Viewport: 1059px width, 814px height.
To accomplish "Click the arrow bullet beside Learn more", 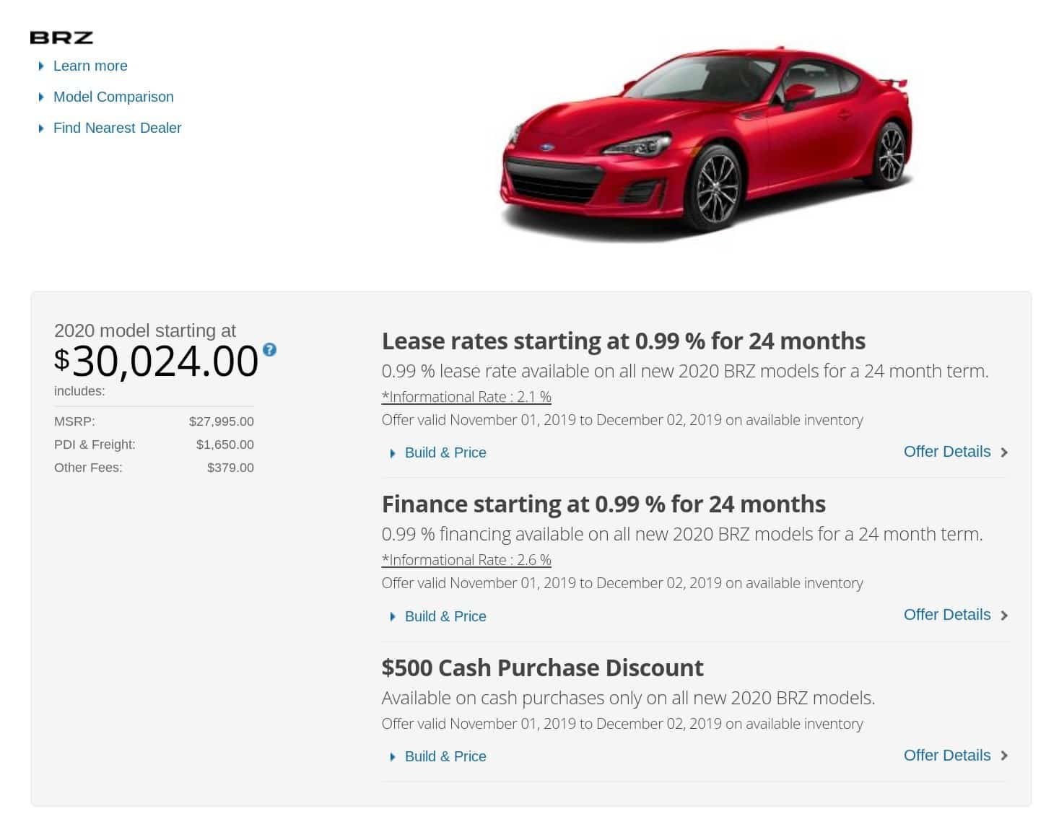I will (41, 66).
